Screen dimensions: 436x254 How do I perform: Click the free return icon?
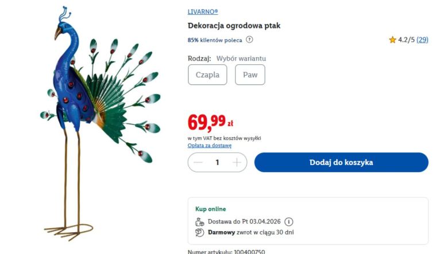pos(200,232)
